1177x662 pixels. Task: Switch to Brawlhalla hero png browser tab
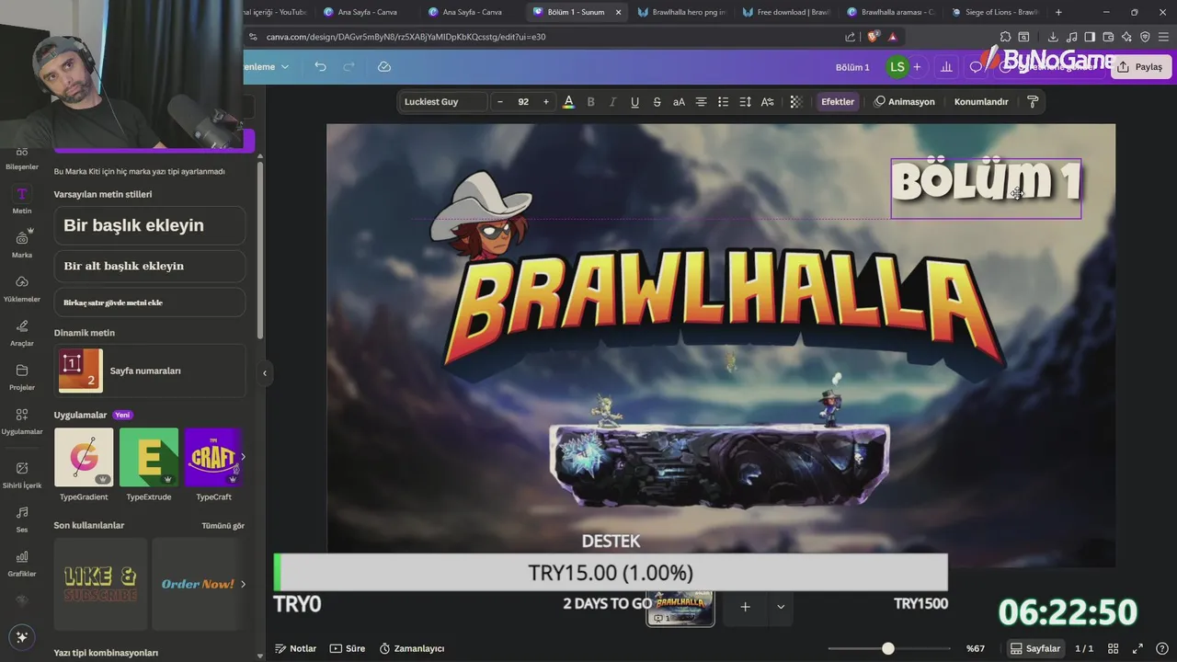point(680,12)
